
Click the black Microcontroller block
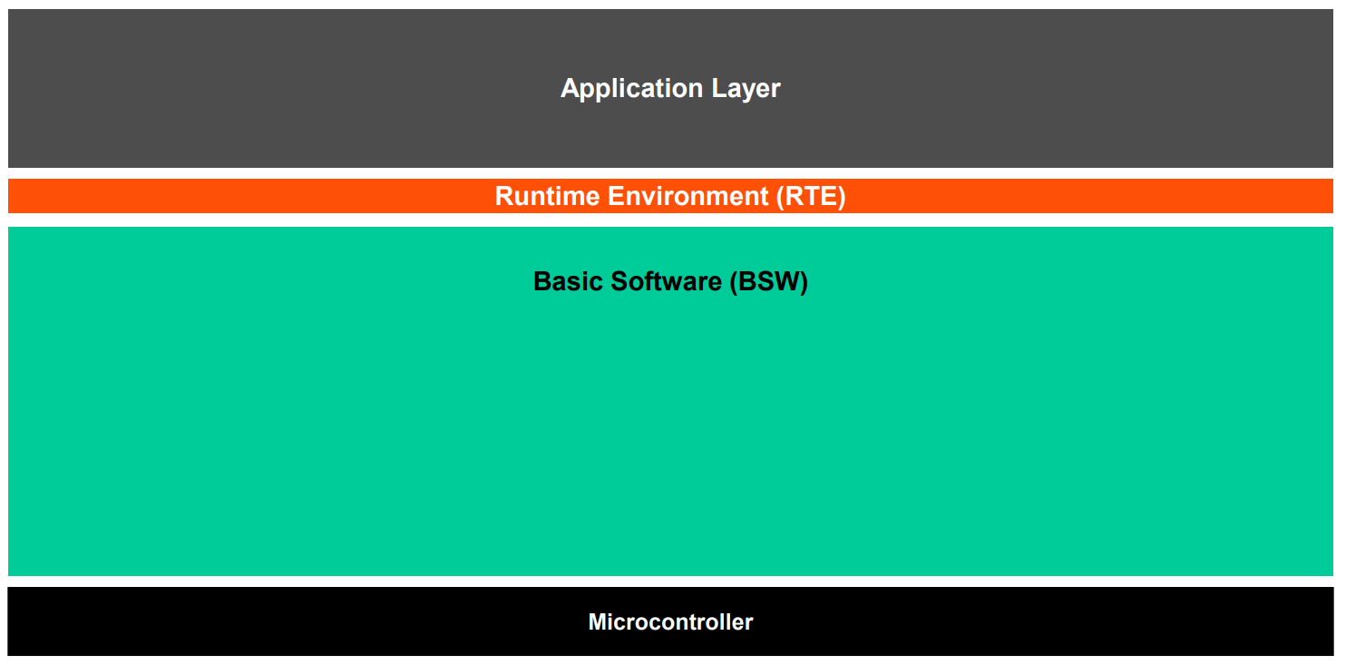pos(272,621)
